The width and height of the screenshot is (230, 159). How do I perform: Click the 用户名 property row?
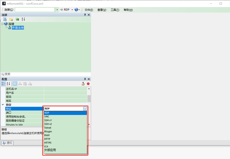pyautogui.click(x=46, y=93)
